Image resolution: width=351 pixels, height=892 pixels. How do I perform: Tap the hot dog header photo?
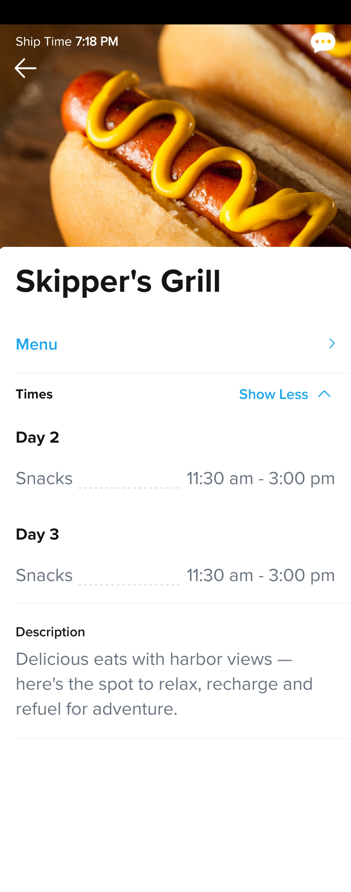click(x=175, y=135)
